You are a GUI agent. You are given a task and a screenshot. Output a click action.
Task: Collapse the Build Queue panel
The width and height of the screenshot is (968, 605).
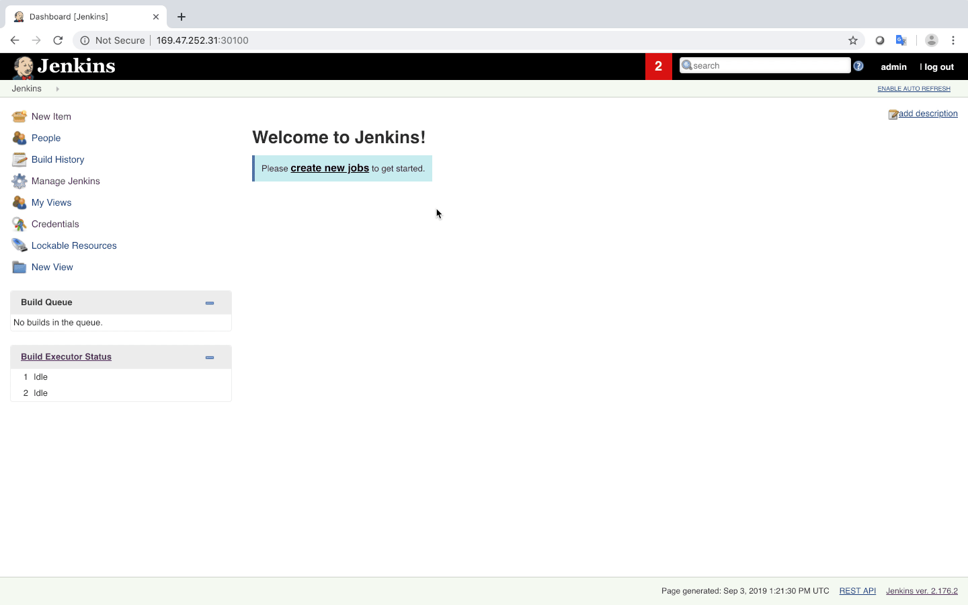(x=210, y=303)
